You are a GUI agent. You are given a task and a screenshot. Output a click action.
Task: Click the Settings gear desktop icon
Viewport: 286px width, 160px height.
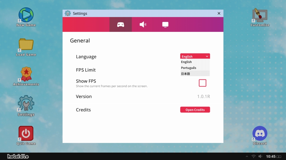coord(26,104)
